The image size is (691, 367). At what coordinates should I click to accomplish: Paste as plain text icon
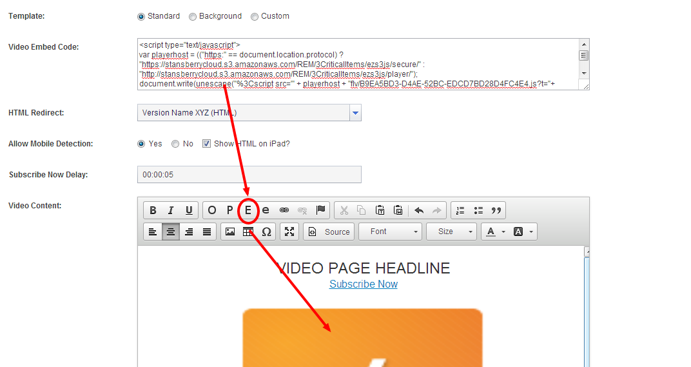point(380,210)
